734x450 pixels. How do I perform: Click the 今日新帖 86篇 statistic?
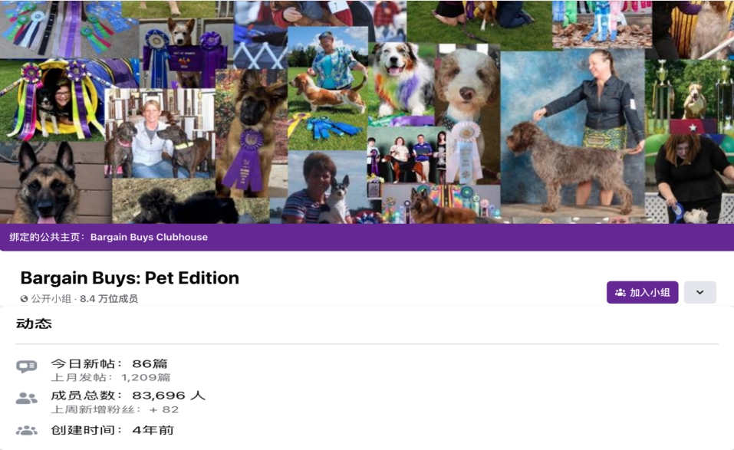tap(109, 363)
